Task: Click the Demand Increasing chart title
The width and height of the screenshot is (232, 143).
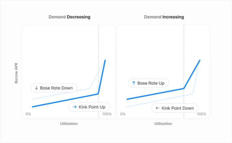Action: (x=164, y=17)
